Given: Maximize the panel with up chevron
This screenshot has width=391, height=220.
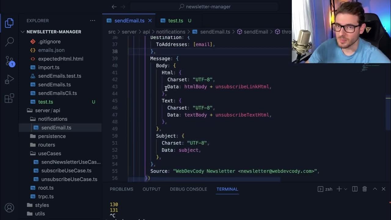Looking at the screenshot, I should point(375,189).
